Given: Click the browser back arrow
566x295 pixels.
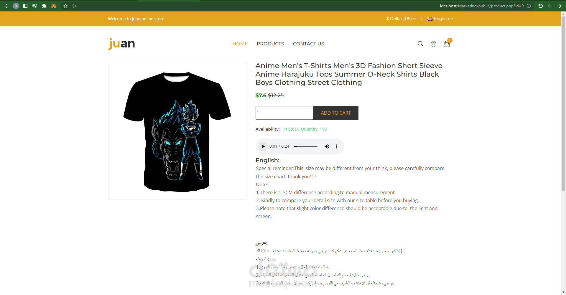Looking at the screenshot, I should point(550,6).
